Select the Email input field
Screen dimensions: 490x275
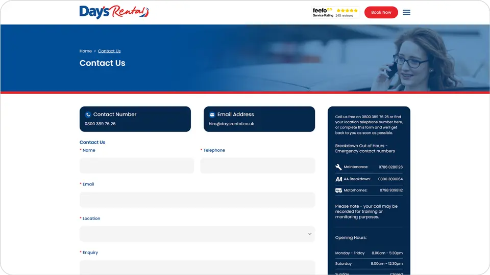(x=197, y=200)
